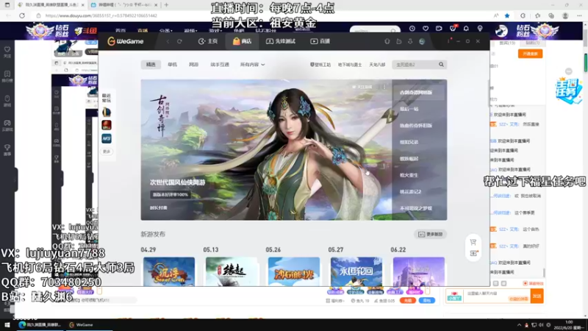The image size is (588, 331).
Task: Select the 单机 category filter
Action: tap(172, 65)
